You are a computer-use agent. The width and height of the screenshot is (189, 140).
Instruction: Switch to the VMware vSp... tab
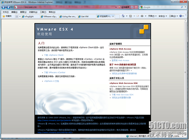[x=49, y=17]
